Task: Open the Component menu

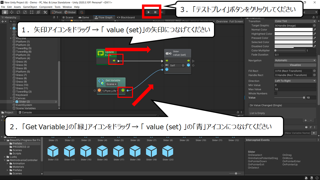Action: (x=46, y=7)
